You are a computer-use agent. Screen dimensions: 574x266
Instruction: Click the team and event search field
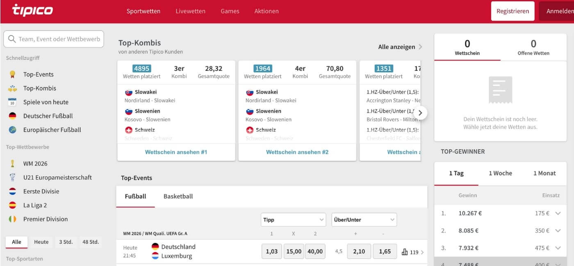click(54, 39)
